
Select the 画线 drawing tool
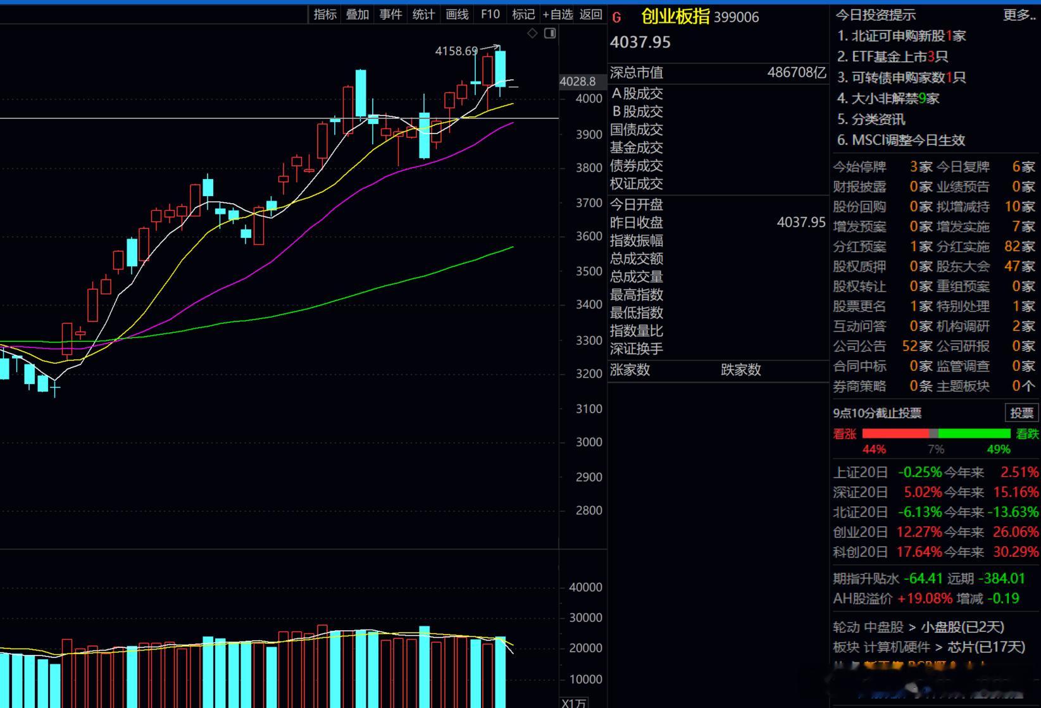(x=457, y=14)
